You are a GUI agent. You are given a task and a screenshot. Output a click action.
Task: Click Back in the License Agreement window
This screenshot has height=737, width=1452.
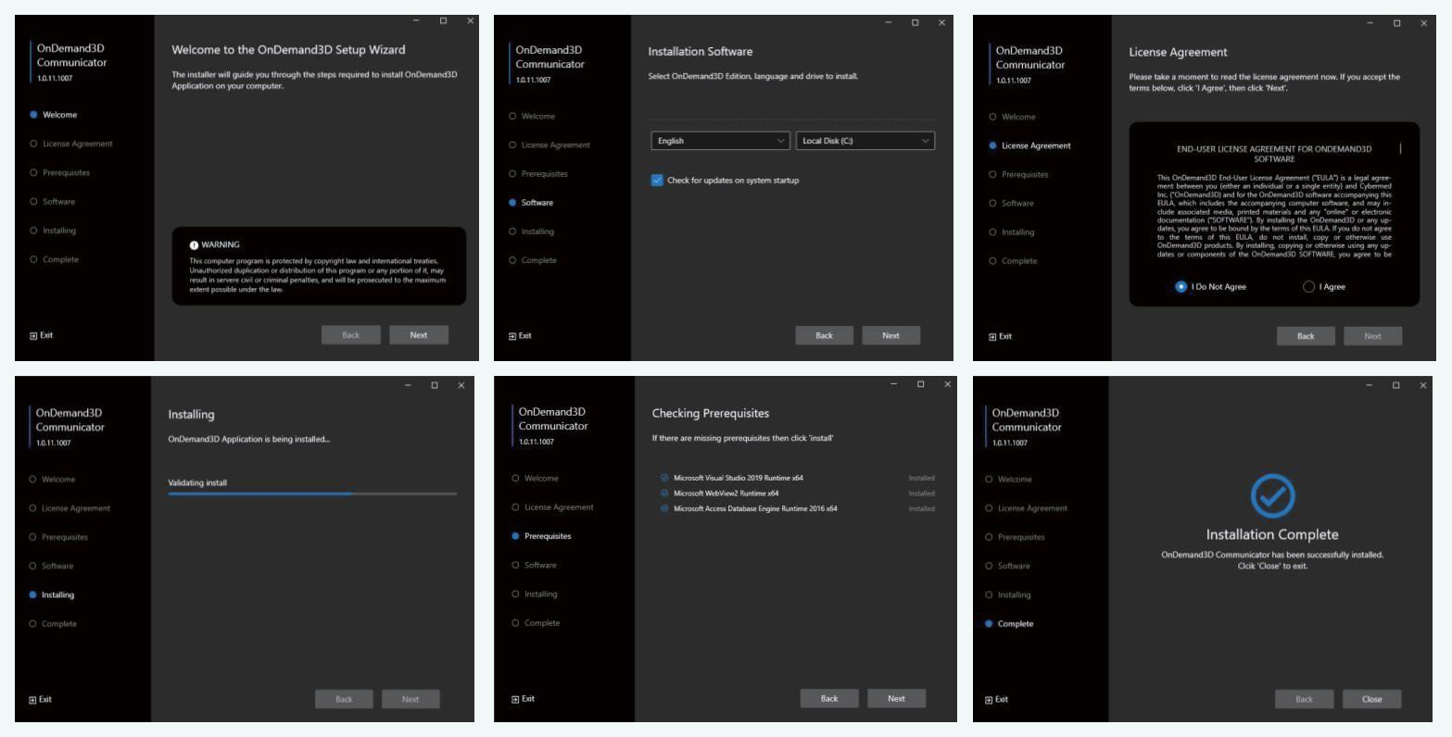1306,336
